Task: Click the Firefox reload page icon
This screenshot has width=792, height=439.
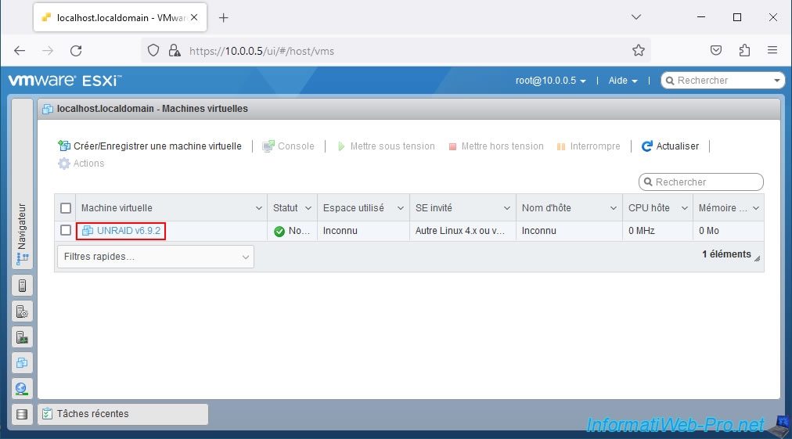Action: click(x=76, y=51)
